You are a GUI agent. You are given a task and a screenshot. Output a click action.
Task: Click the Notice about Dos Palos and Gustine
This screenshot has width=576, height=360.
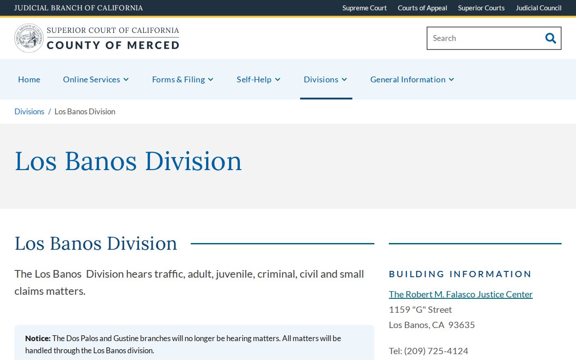(194, 344)
